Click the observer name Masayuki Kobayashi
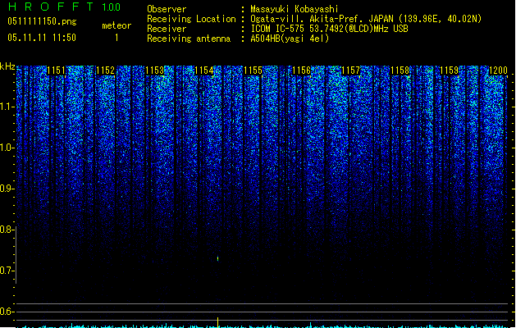Screen dimensions: 516x328 pyautogui.click(x=295, y=9)
